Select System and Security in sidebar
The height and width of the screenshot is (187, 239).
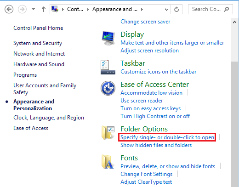38,43
